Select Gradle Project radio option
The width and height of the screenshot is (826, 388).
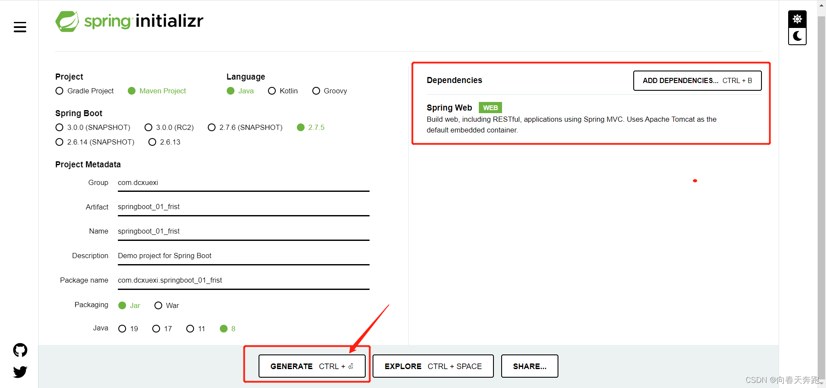(x=85, y=91)
